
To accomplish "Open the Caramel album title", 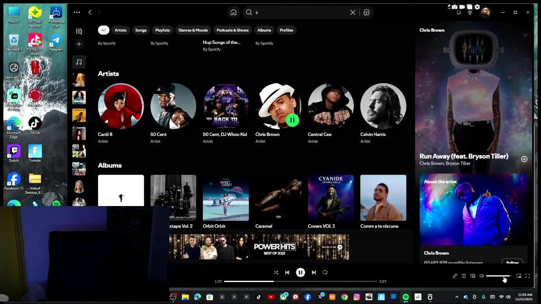I will pyautogui.click(x=264, y=226).
